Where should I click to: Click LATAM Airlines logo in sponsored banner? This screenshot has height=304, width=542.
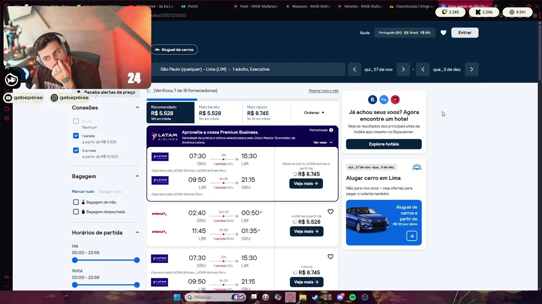[164, 136]
